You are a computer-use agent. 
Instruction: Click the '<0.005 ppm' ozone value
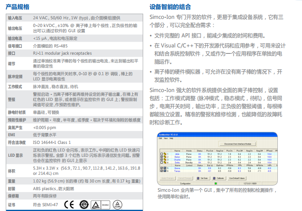pos(44,128)
